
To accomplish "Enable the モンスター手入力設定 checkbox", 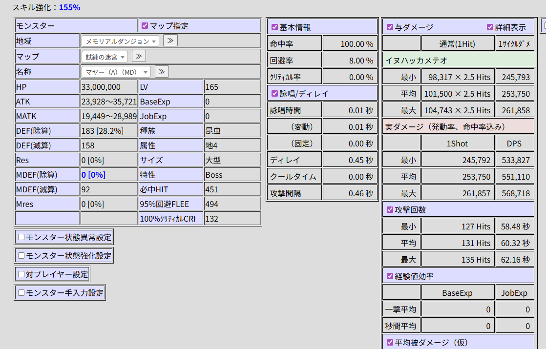I will pos(21,293).
